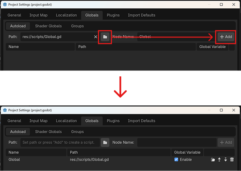
Task: Click Name column header above the Global entry
Action: pyautogui.click(x=36, y=152)
